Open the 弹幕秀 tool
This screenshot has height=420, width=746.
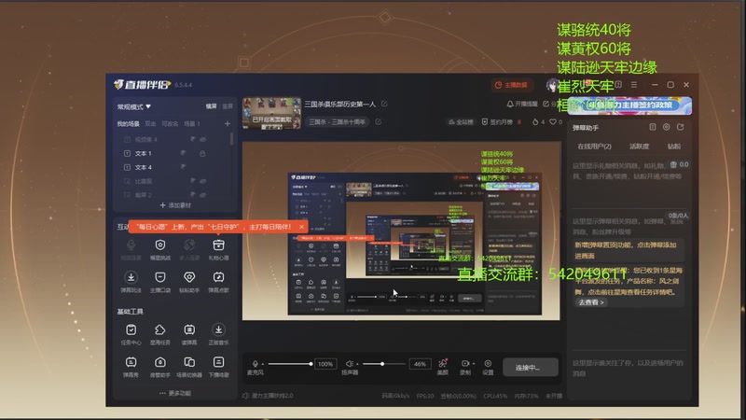[x=131, y=367]
